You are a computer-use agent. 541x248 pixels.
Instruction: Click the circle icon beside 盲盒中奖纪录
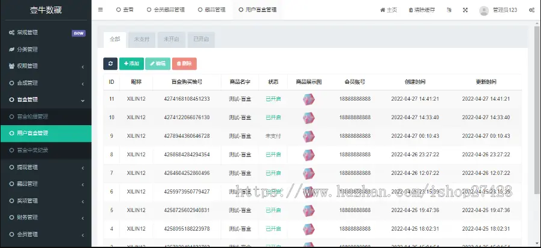(x=12, y=150)
